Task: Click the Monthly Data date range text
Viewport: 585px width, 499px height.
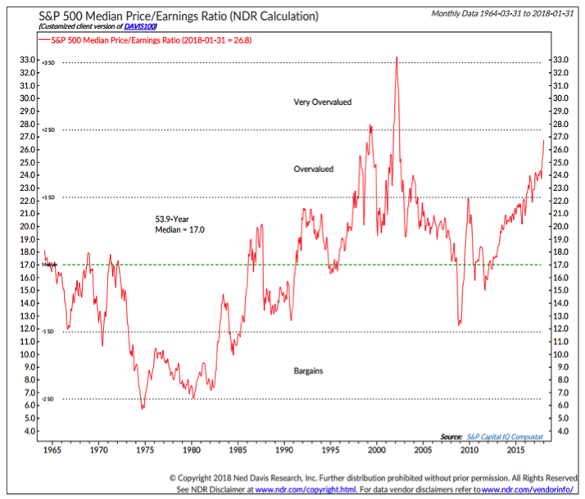Action: [502, 13]
